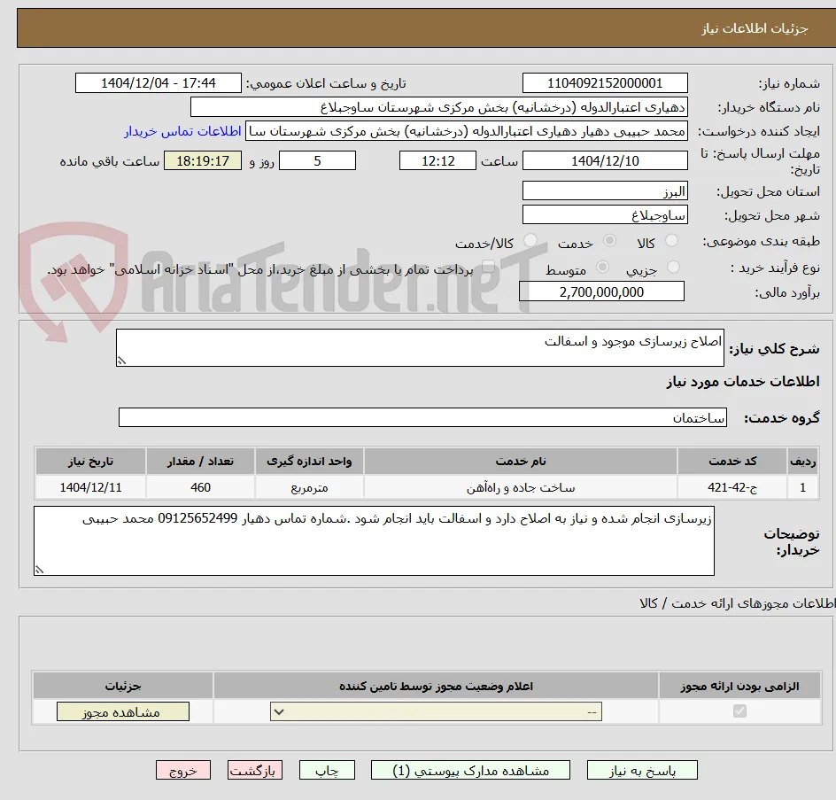
Task: Click the row number 1 cell
Action: click(x=803, y=487)
